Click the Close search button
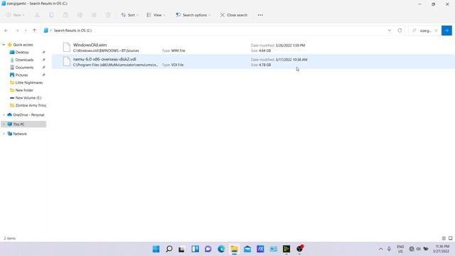The height and width of the screenshot is (256, 455). point(234,15)
